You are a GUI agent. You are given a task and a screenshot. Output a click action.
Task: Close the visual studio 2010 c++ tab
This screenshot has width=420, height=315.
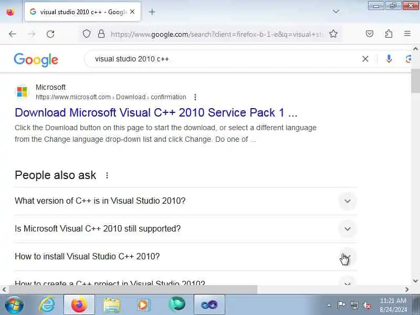pos(132,12)
